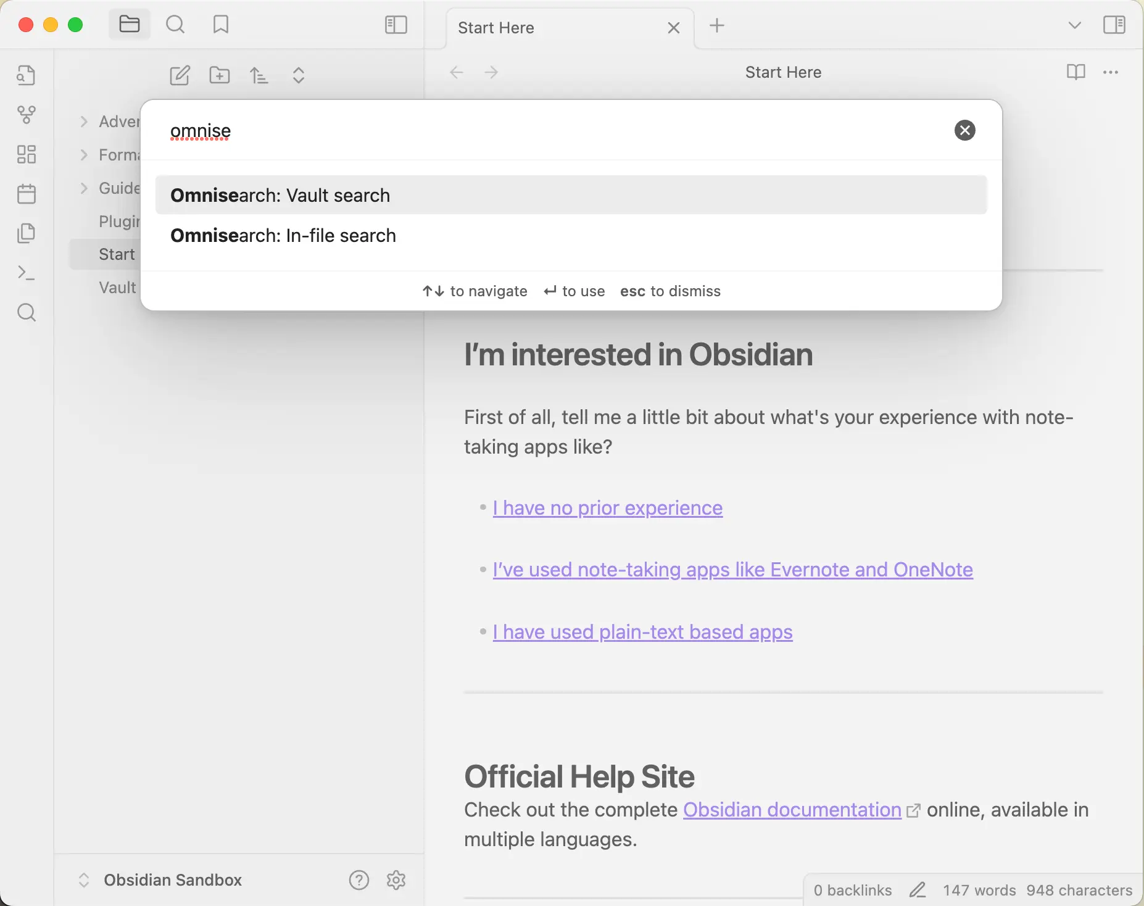Follow the I have no prior experience link
Screen dimensions: 1144x906
click(x=607, y=508)
